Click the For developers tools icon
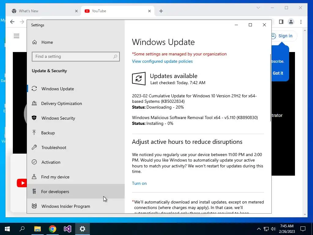This screenshot has width=313, height=235. tap(34, 191)
